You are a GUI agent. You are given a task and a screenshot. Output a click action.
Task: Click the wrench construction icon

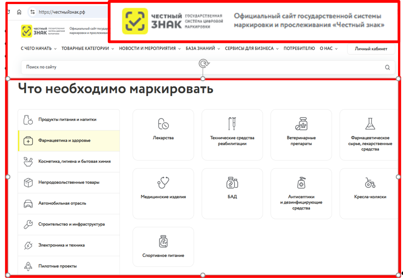[28, 224]
